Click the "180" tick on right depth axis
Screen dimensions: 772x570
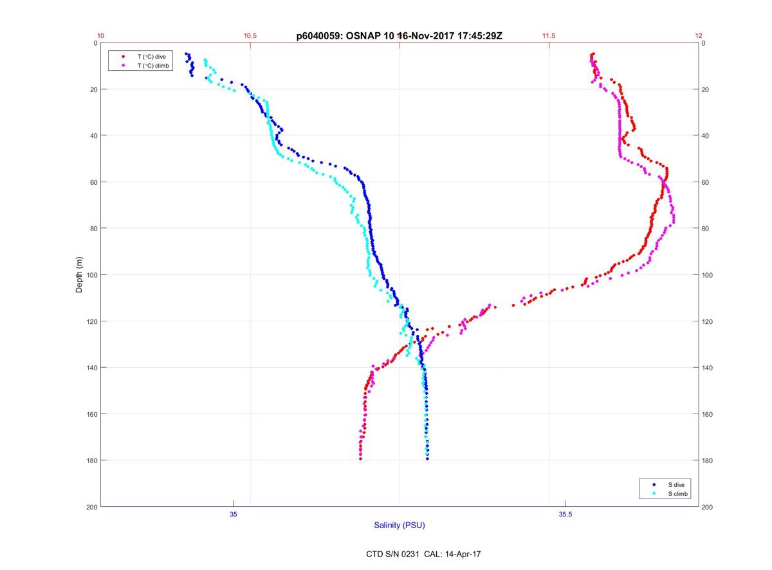point(708,461)
